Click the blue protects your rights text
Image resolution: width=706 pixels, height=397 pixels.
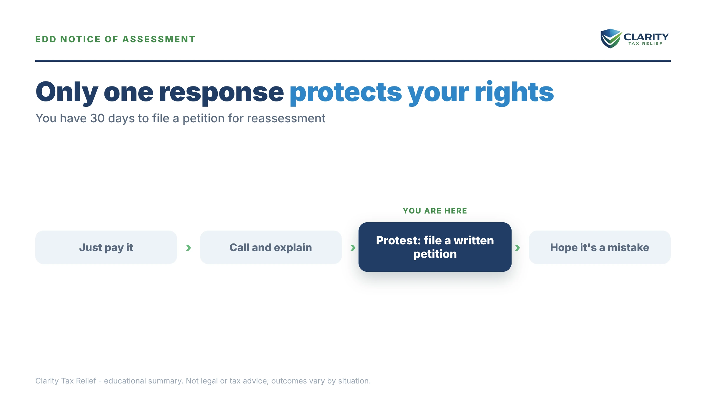tap(422, 92)
